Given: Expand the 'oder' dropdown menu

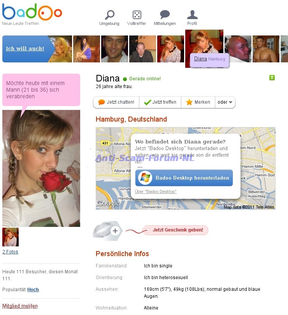Looking at the screenshot, I should click(x=225, y=102).
